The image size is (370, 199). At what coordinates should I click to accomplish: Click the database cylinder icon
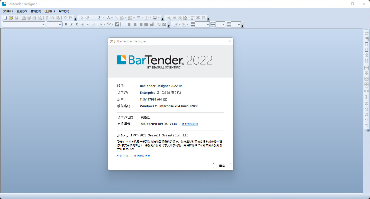pyautogui.click(x=29, y=18)
